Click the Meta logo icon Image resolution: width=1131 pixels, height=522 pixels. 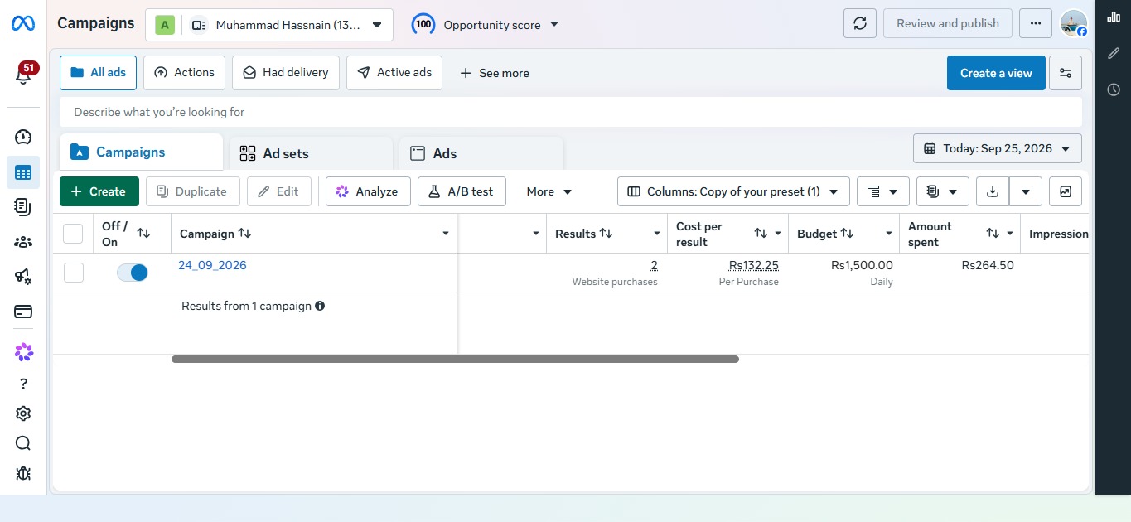[x=22, y=24]
